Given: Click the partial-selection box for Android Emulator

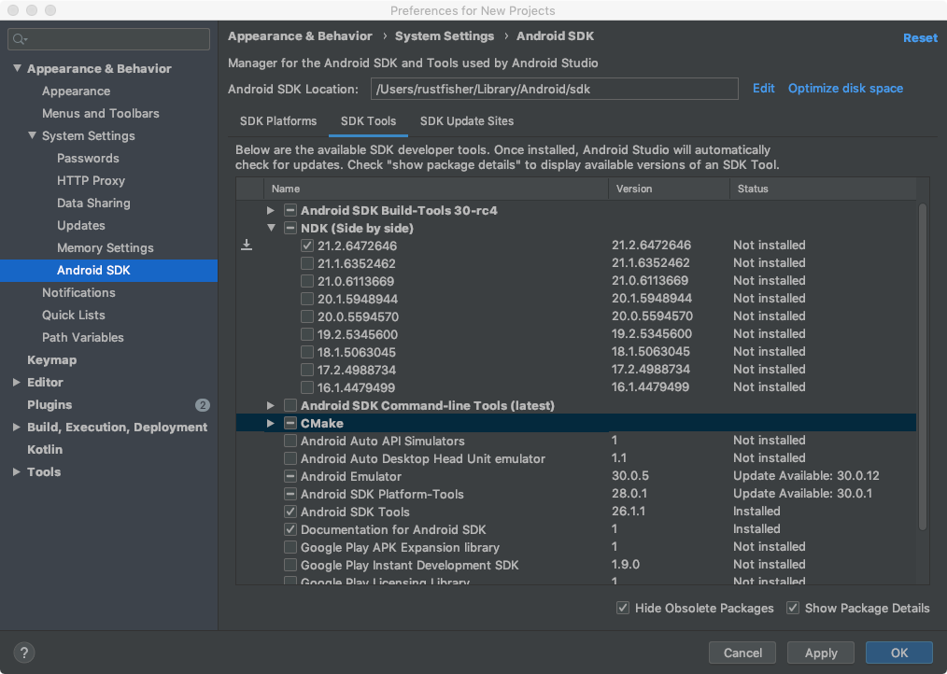Looking at the screenshot, I should (290, 476).
